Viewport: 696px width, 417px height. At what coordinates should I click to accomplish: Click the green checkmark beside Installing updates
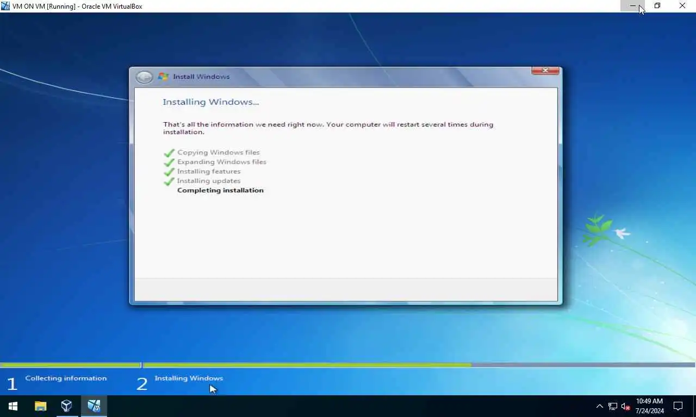tap(169, 181)
